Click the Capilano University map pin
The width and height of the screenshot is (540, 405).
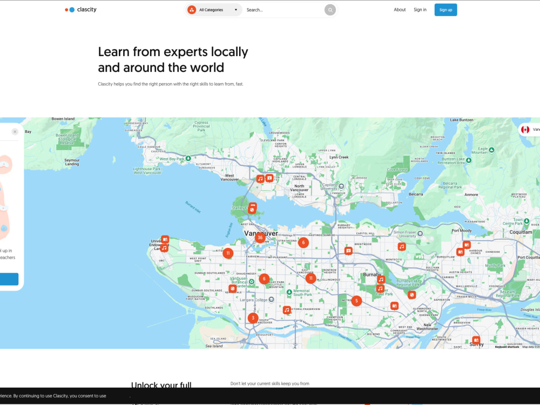pos(341,186)
